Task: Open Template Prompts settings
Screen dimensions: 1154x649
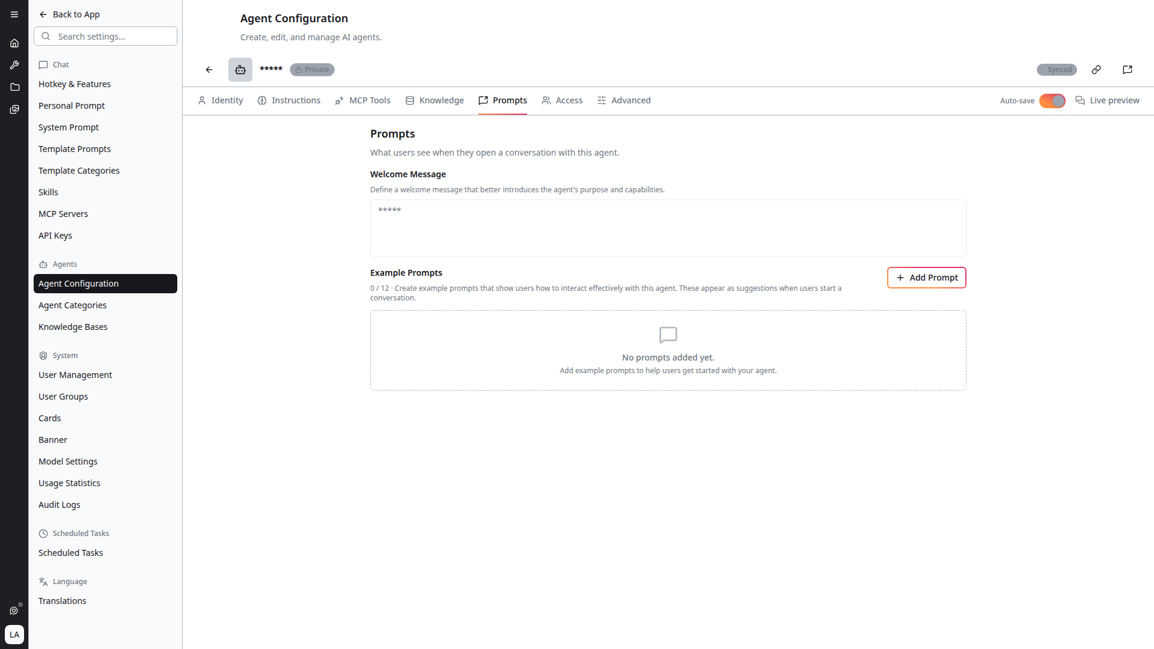Action: coord(105,149)
